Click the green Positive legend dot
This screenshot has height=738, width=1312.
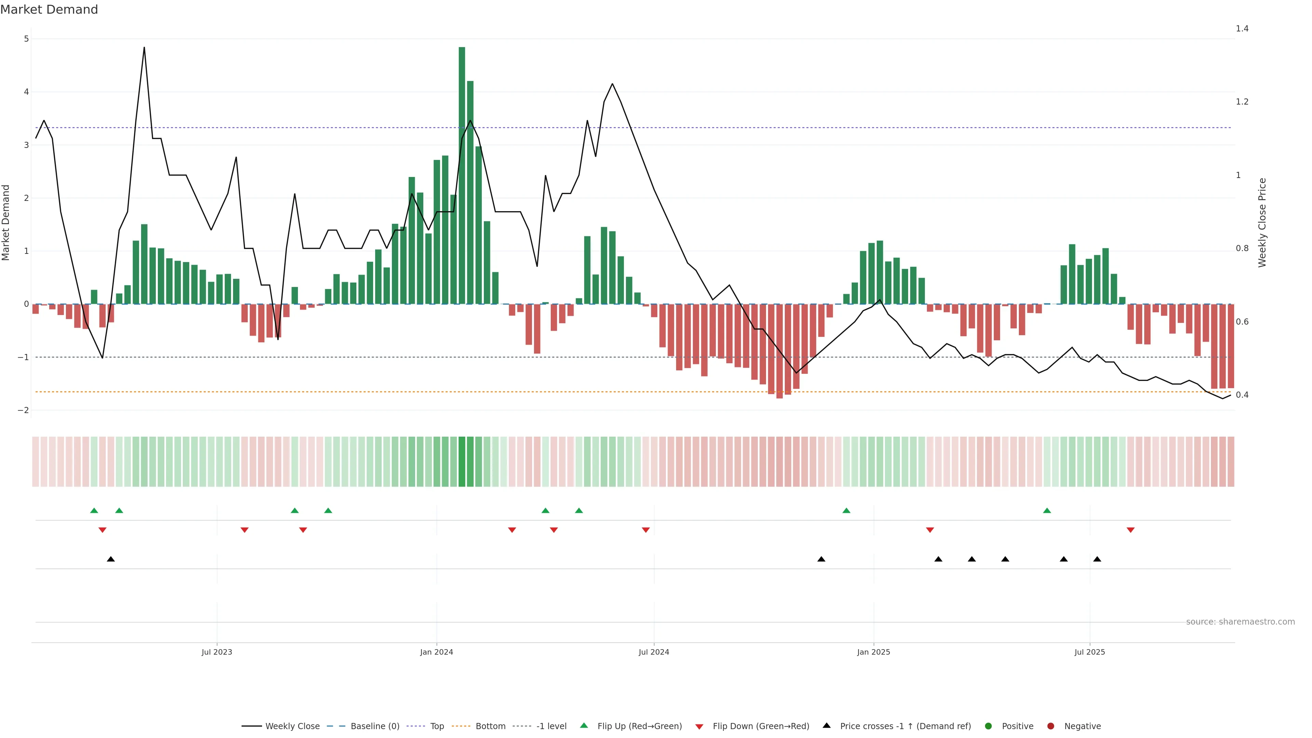point(988,726)
